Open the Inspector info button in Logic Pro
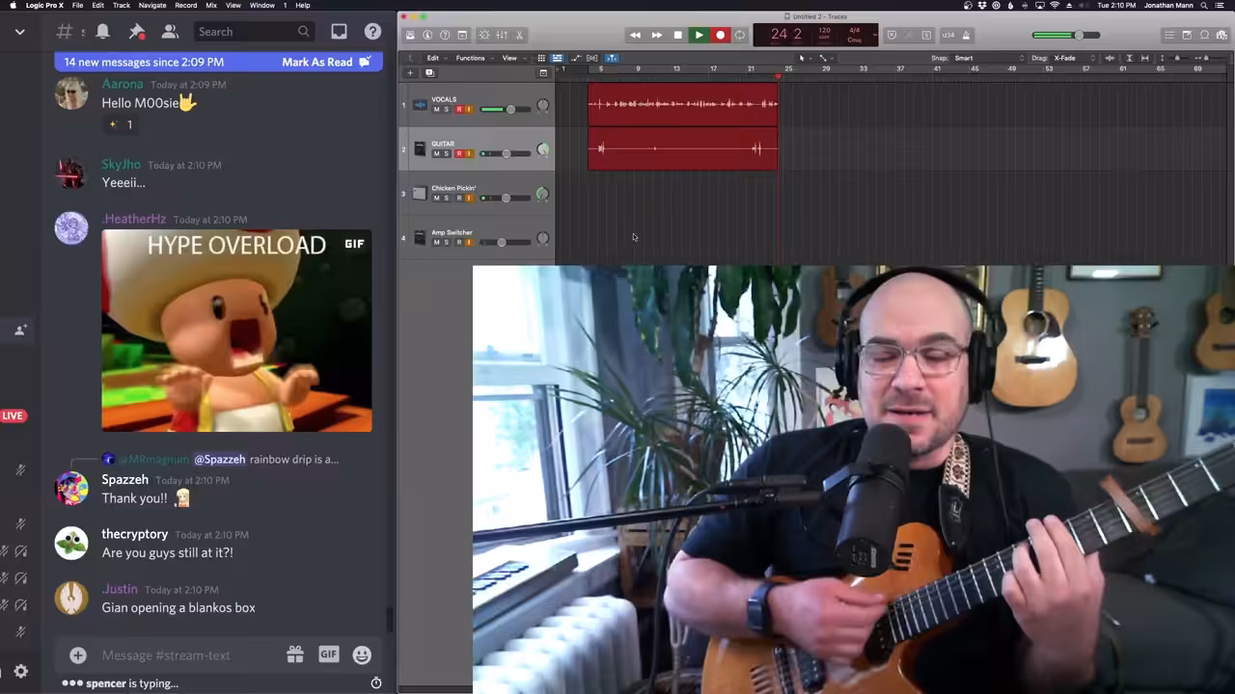This screenshot has height=694, width=1235. click(x=427, y=35)
